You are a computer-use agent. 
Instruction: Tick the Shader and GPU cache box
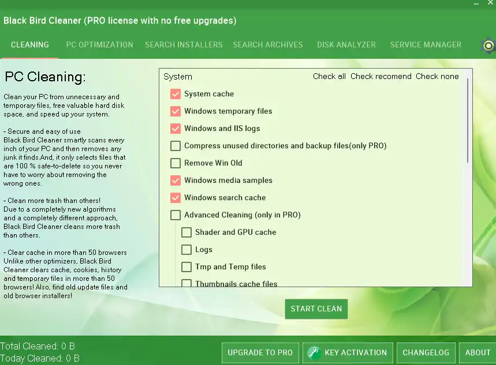pyautogui.click(x=187, y=232)
